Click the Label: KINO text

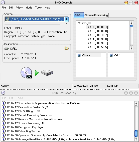click(13, 28)
